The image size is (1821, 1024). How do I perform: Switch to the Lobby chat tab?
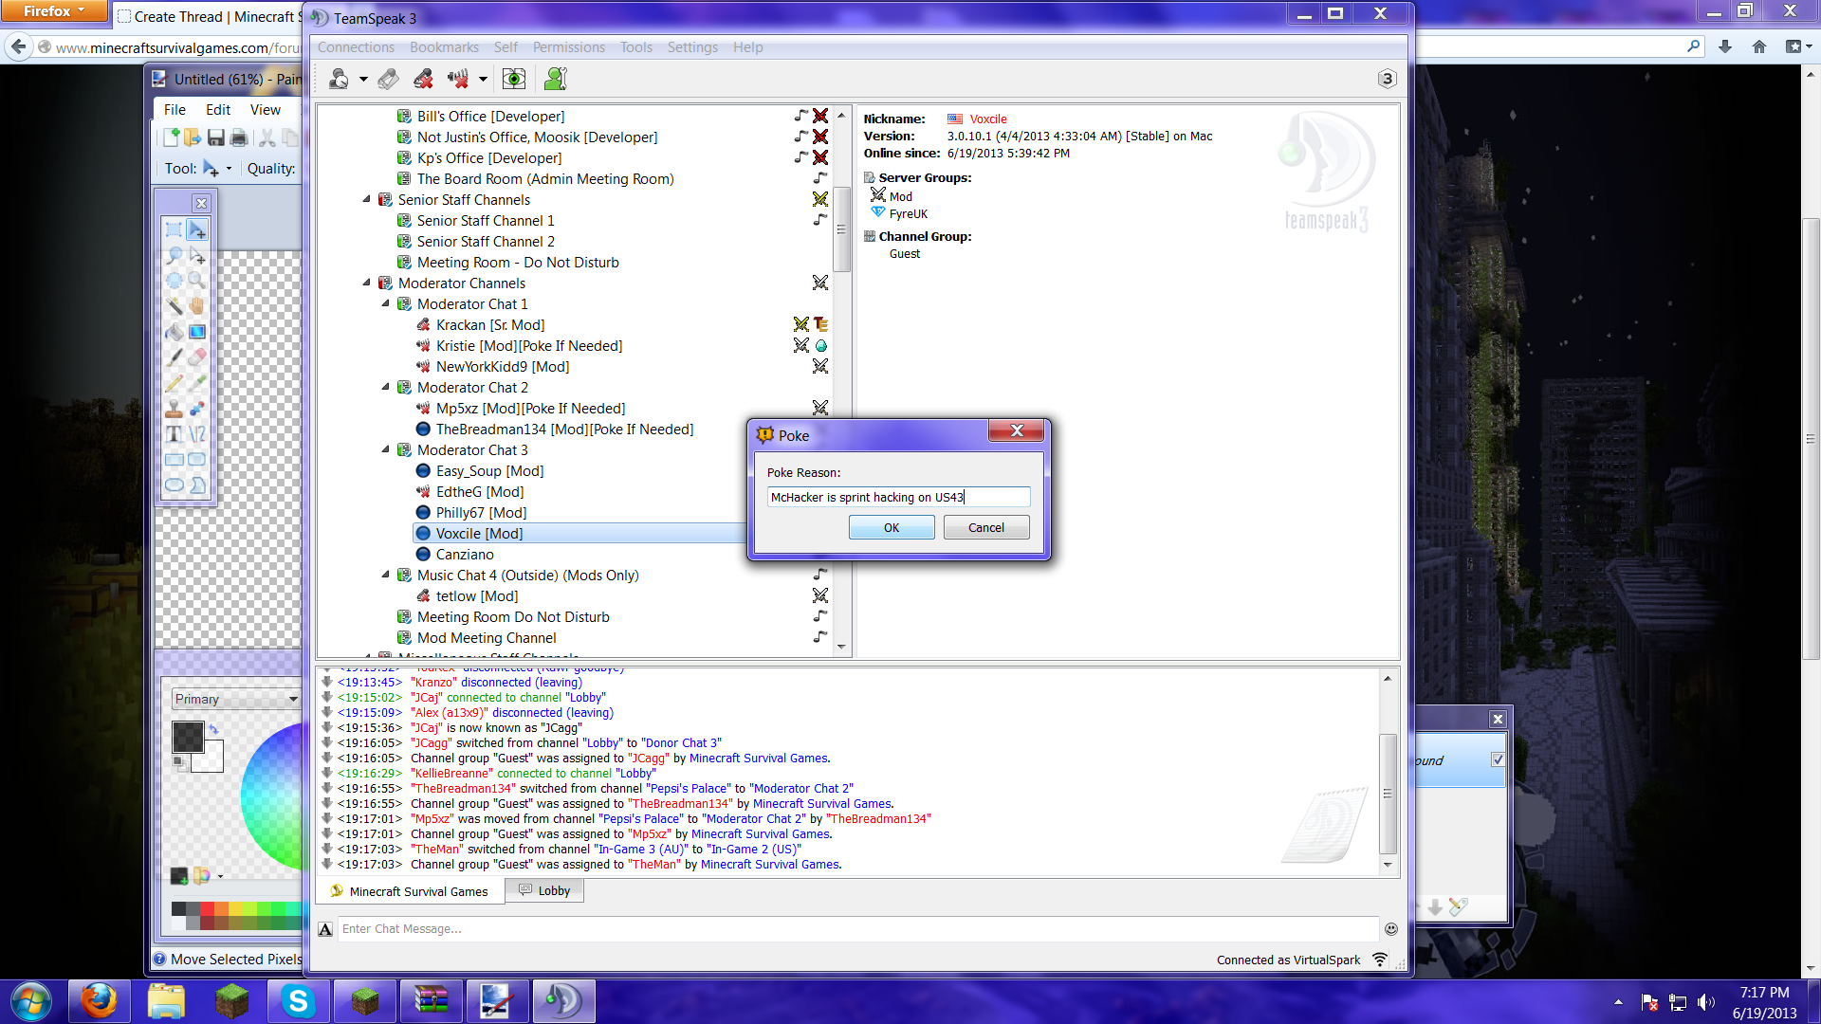(544, 890)
